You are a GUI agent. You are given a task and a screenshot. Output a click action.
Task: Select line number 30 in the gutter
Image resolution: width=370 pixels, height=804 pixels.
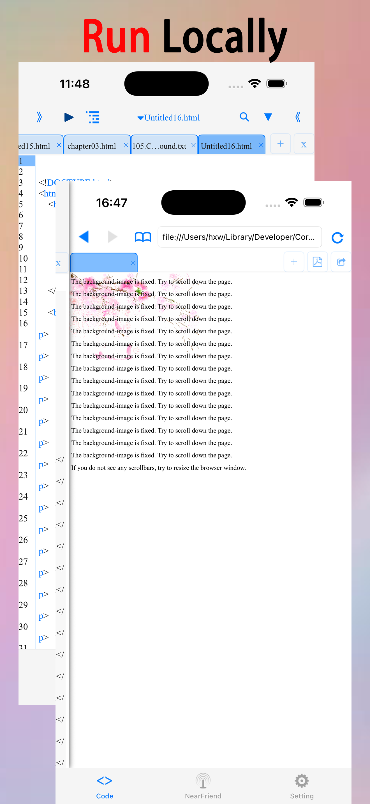tap(23, 627)
